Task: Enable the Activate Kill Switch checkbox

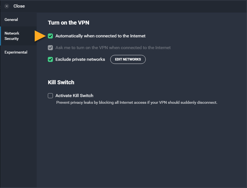Action: [50, 96]
